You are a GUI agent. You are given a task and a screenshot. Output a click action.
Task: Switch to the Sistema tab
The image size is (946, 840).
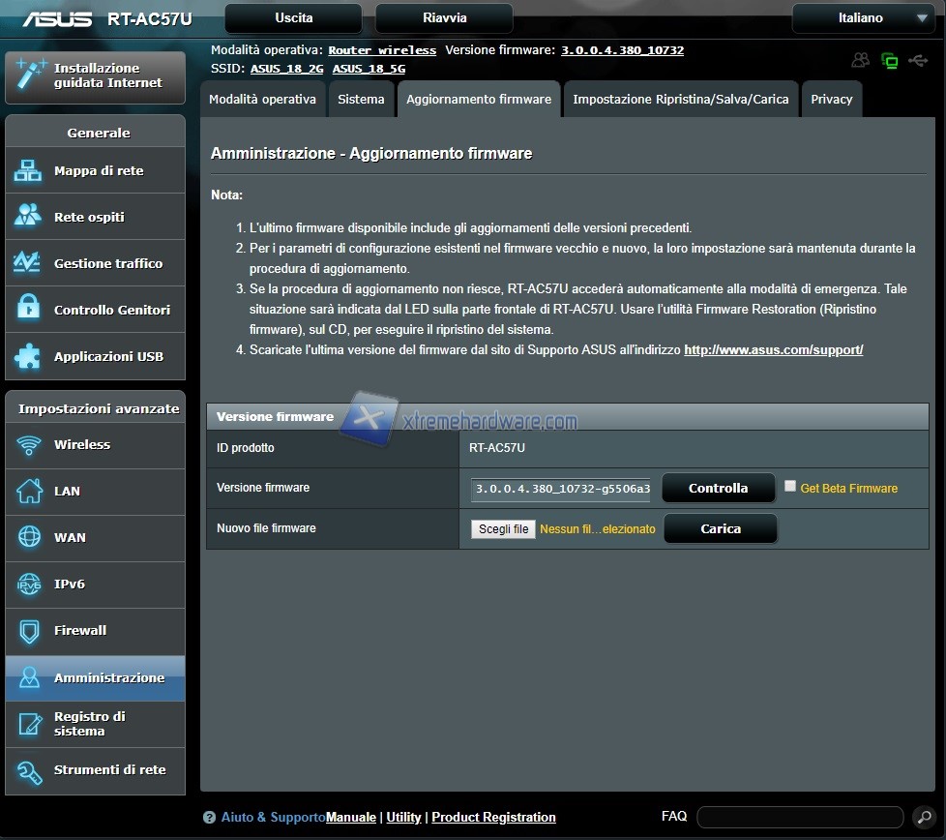click(361, 100)
